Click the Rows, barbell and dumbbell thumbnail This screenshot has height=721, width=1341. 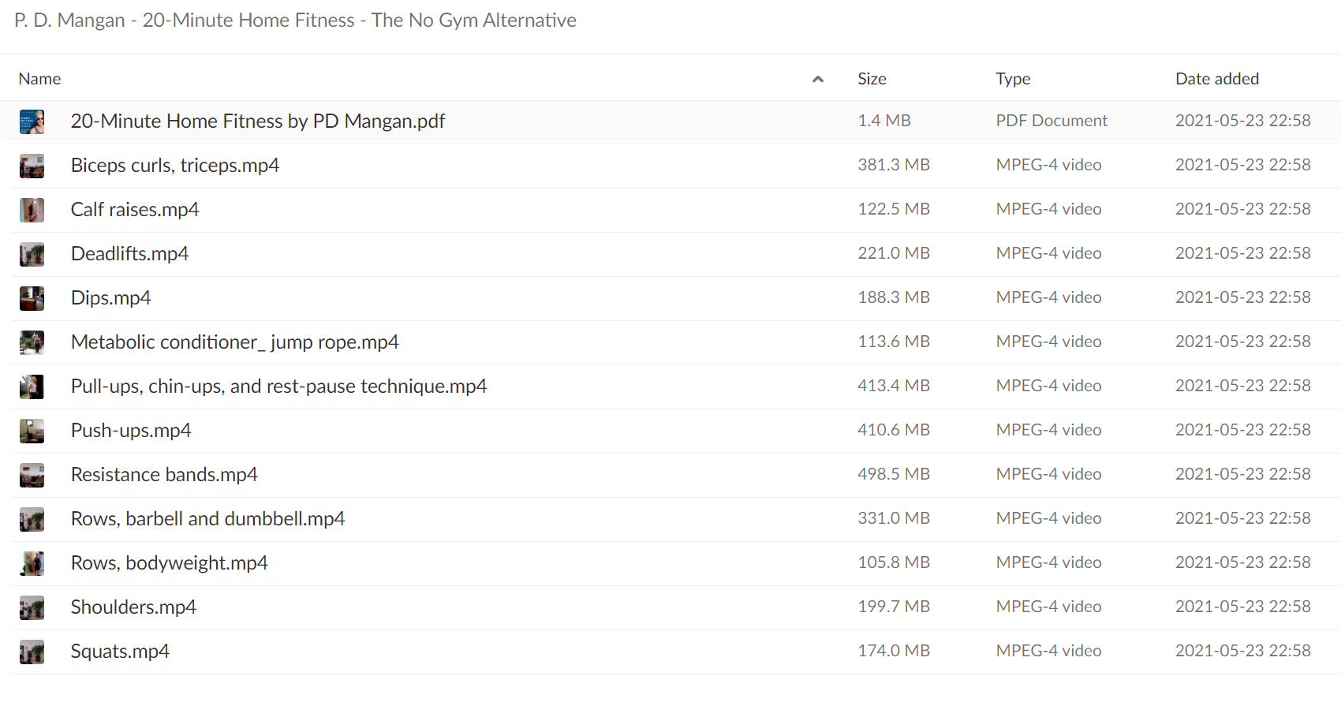[x=32, y=519]
